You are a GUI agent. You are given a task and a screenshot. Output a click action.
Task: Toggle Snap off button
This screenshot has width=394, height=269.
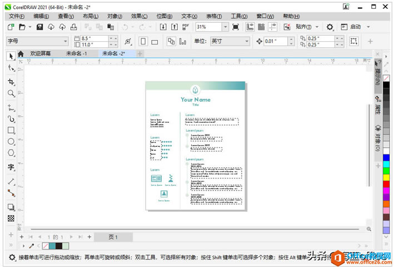287,27
